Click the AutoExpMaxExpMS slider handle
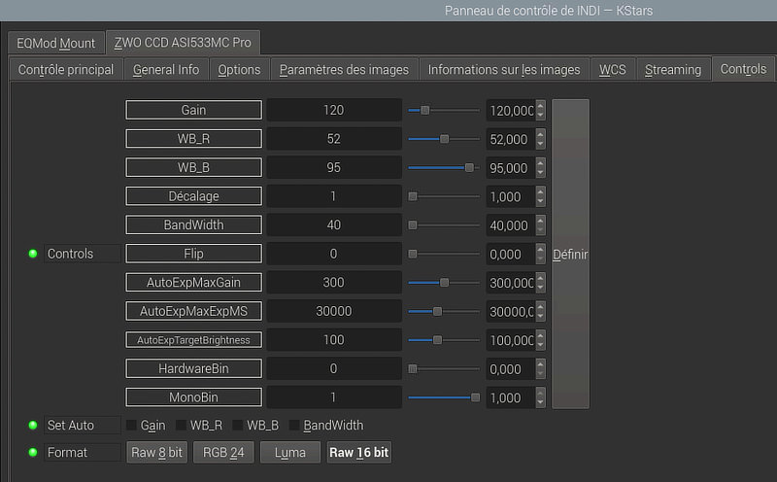The width and height of the screenshot is (777, 482). (x=438, y=311)
